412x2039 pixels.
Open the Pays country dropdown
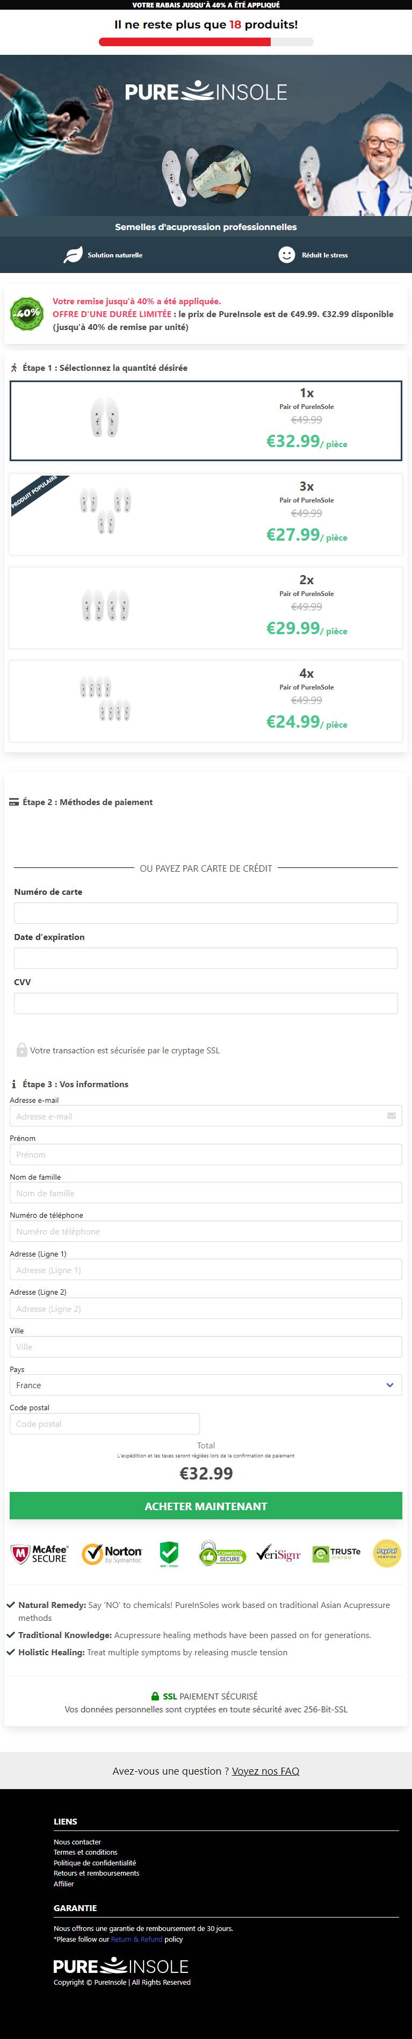(x=206, y=1385)
